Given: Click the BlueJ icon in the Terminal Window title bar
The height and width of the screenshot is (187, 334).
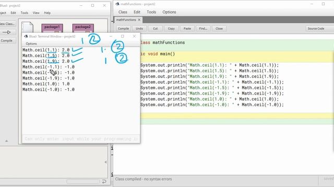Looking at the screenshot, I should pyautogui.click(x=26, y=36).
